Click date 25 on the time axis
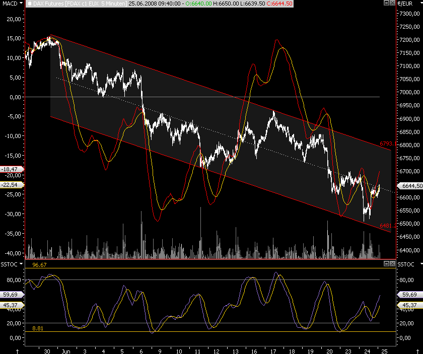The width and height of the screenshot is (423, 354). 384,351
